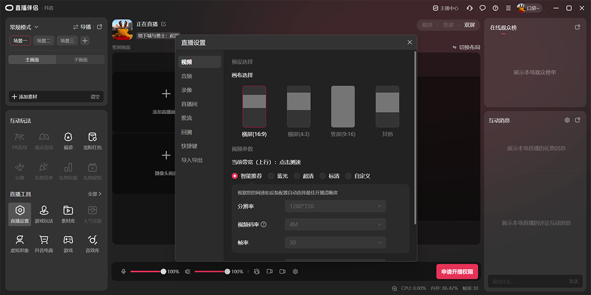Expand the 帧率 frame rate dropdown
Screen dimensions: 591x295
(335, 242)
